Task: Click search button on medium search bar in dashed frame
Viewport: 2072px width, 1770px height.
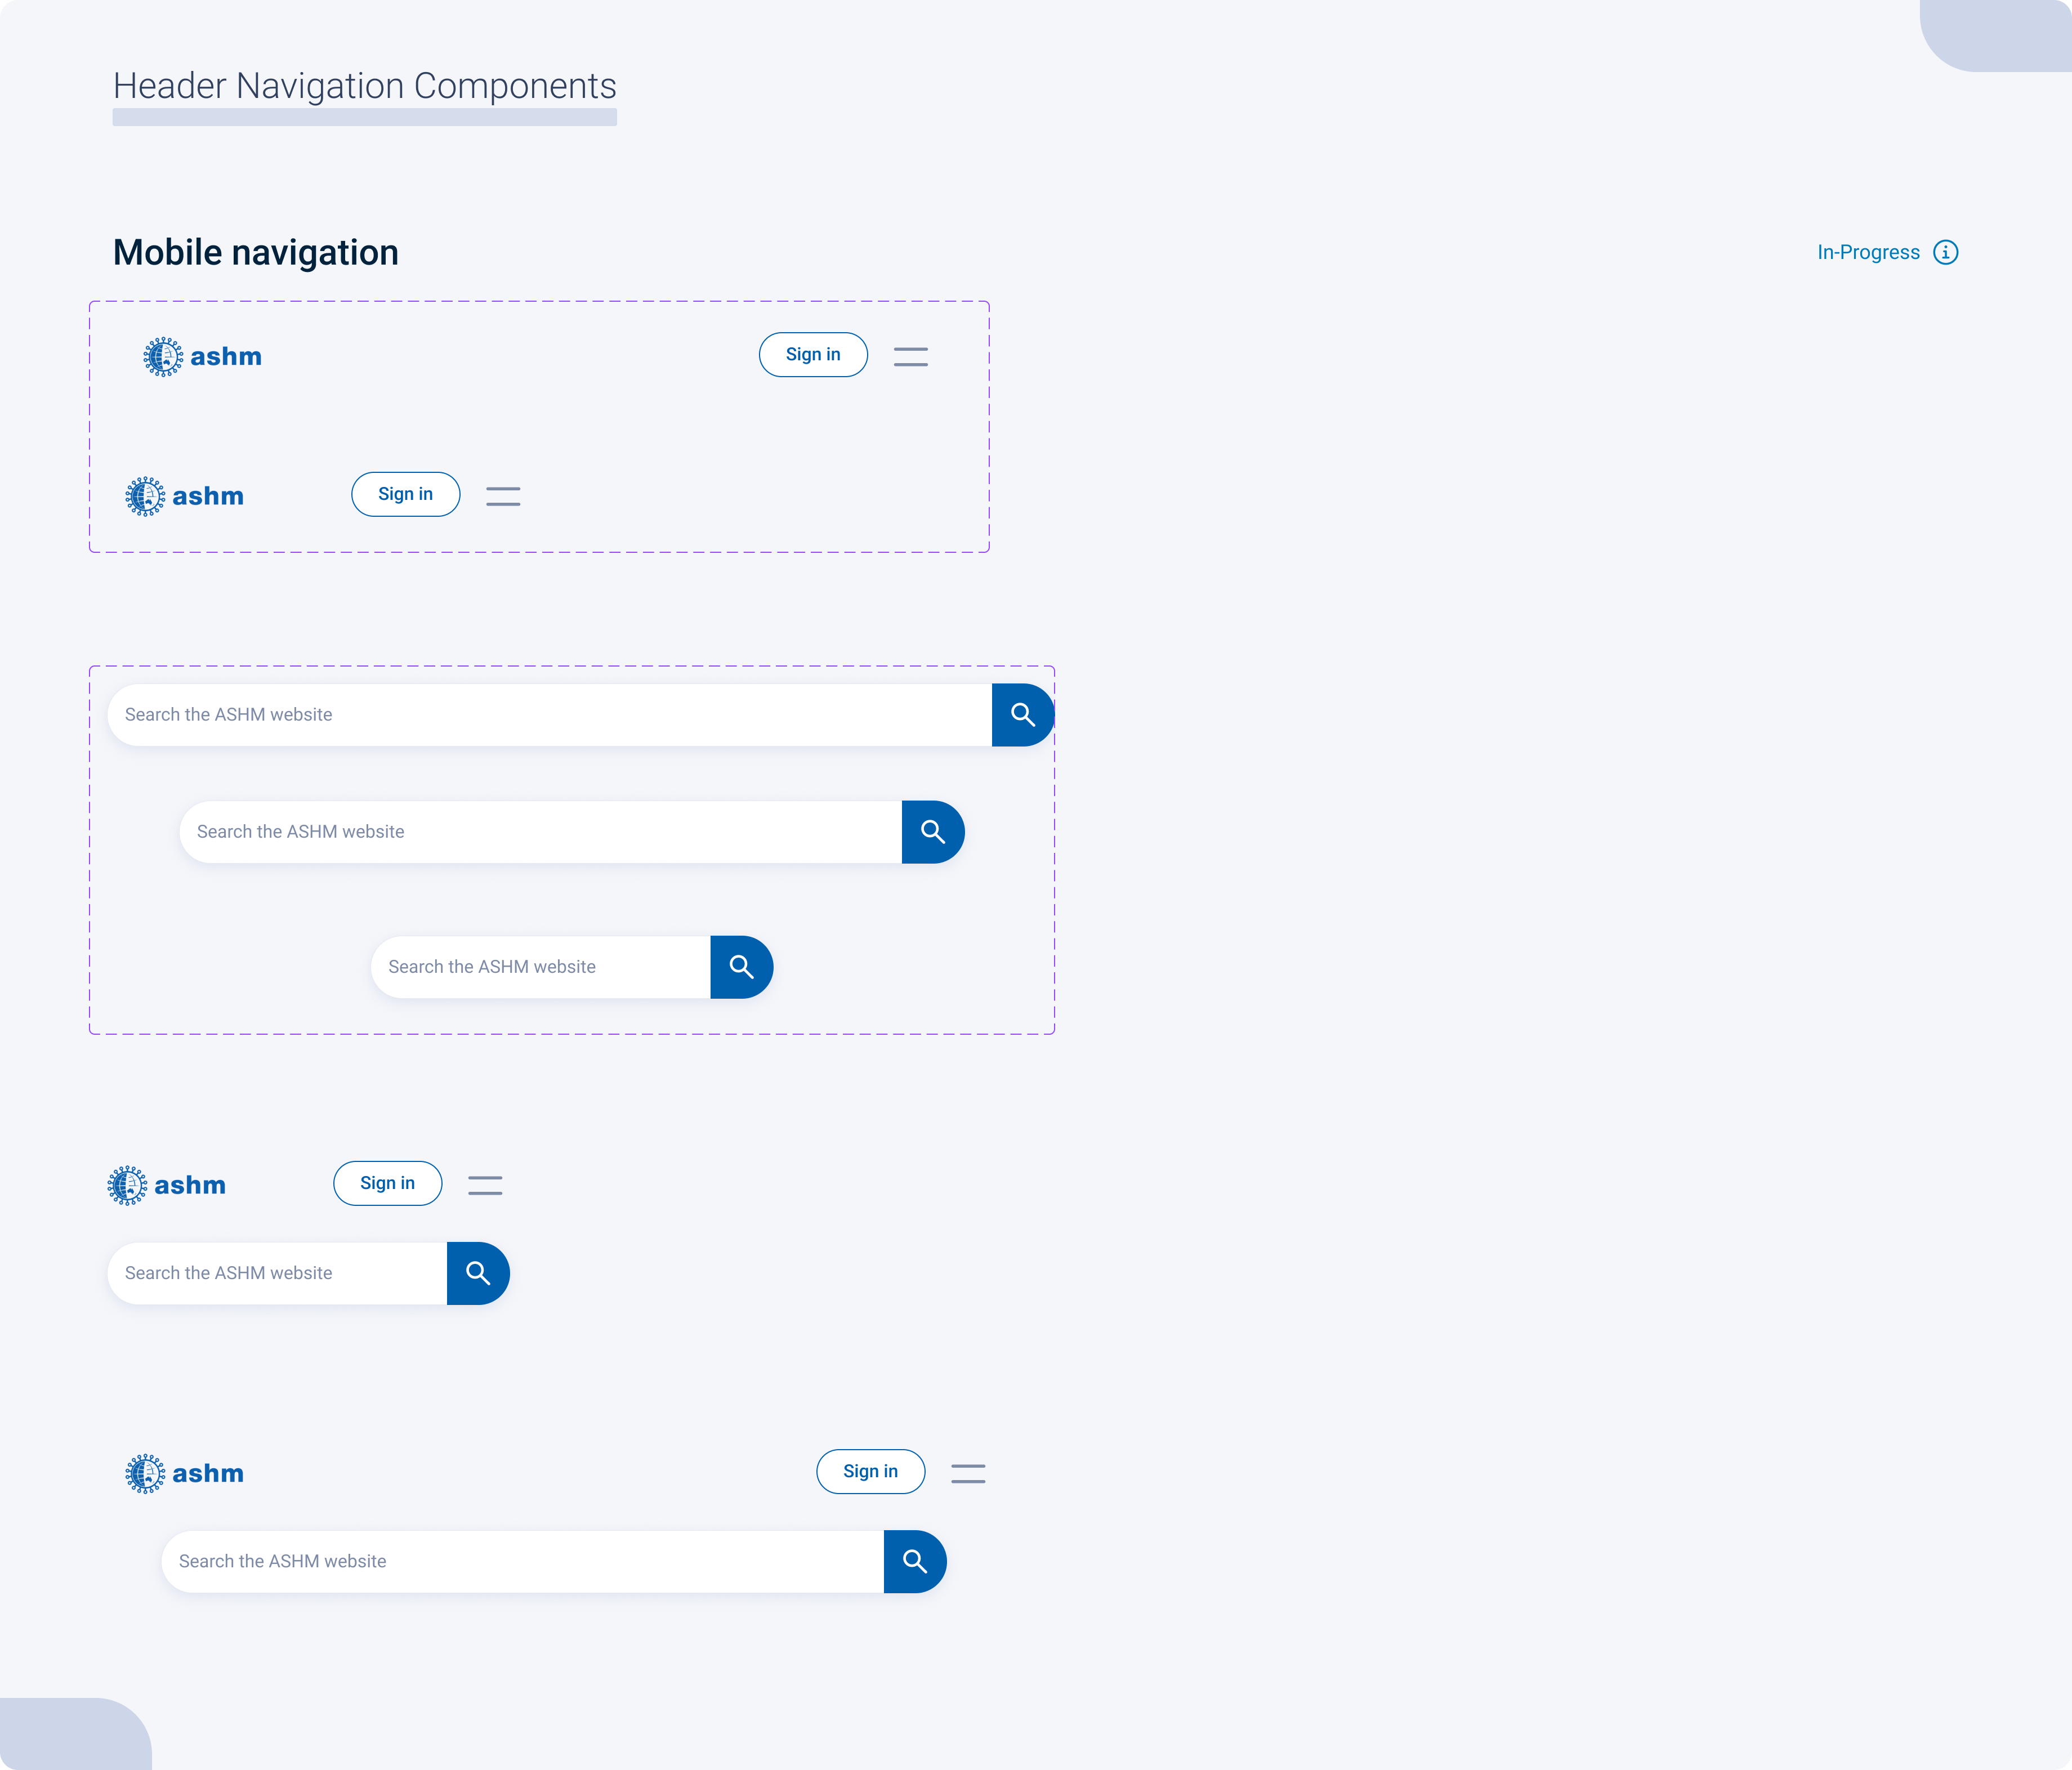Action: (x=933, y=832)
